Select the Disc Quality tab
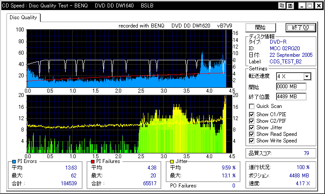 [23, 17]
